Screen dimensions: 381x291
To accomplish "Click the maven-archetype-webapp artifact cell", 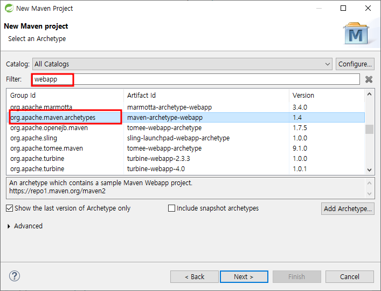I will coord(165,117).
